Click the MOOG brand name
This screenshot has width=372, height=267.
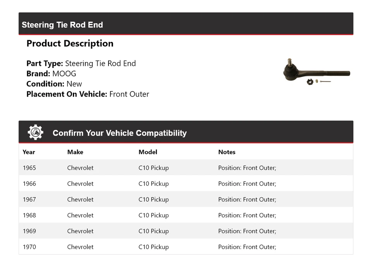pos(64,74)
